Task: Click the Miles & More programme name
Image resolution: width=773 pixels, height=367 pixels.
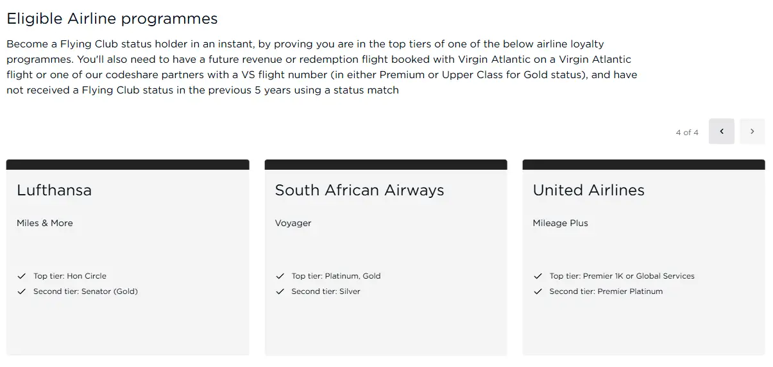Action: 45,223
